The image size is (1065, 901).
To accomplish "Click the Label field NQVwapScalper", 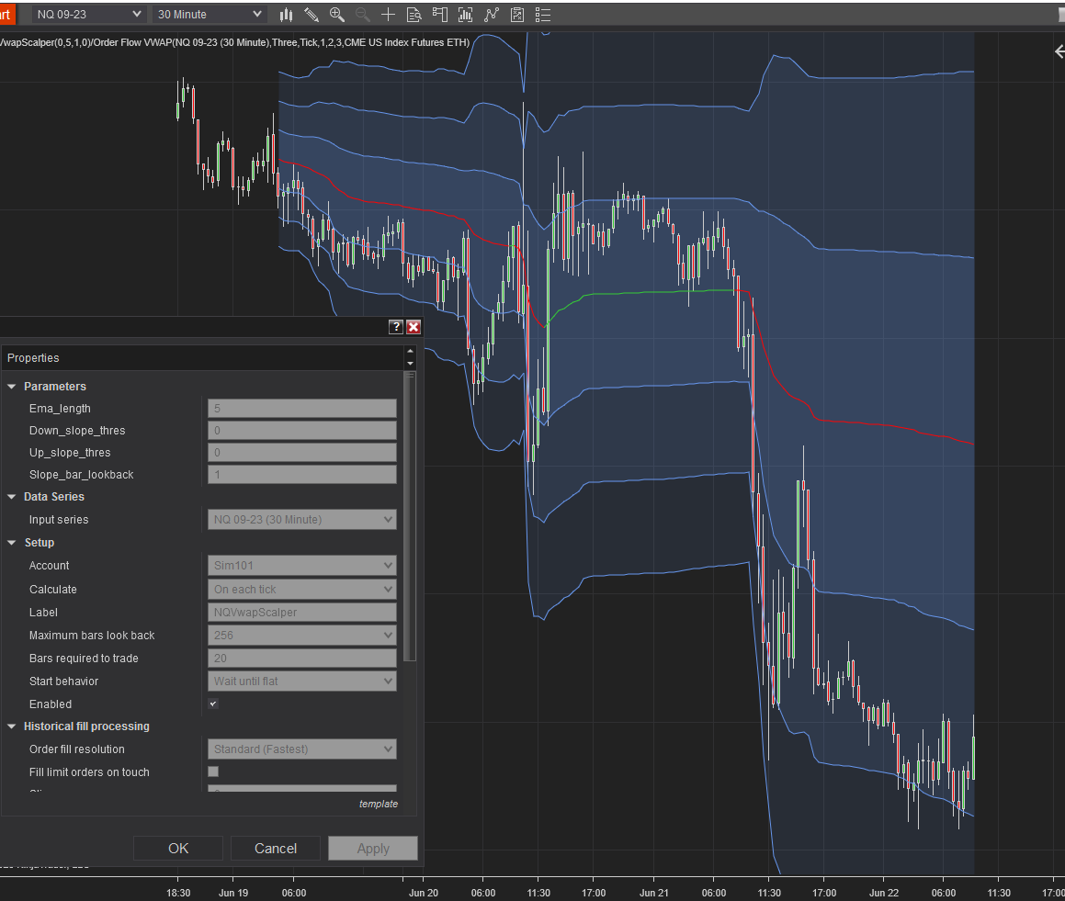I will (x=301, y=613).
